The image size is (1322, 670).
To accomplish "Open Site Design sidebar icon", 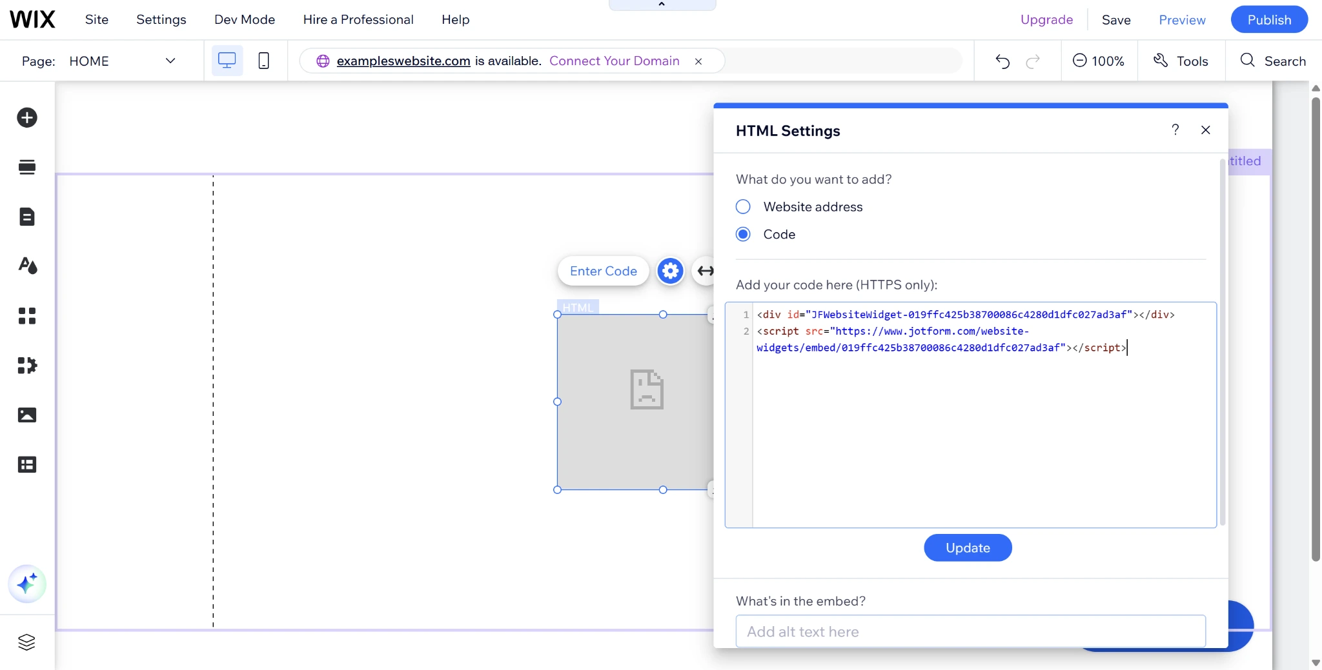I will (27, 266).
